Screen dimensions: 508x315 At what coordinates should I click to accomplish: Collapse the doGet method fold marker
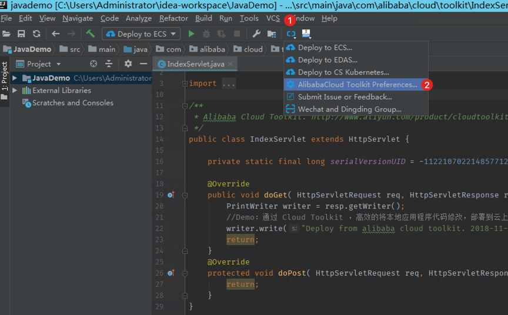point(185,195)
